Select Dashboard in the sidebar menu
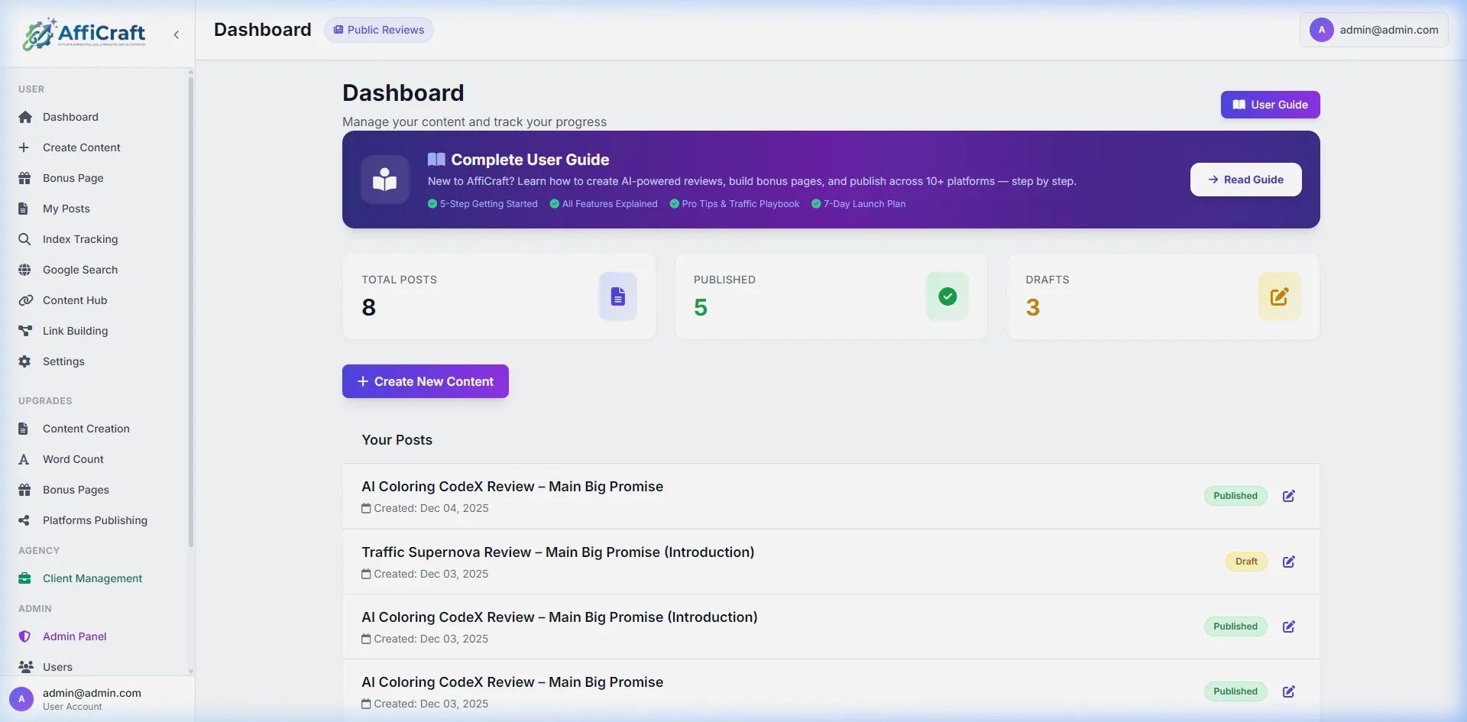Screen dimensions: 1467x722 pyautogui.click(x=70, y=116)
